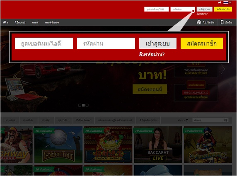Click the magnifier icon in game search
This screenshot has width=237, height=176.
tap(225, 120)
